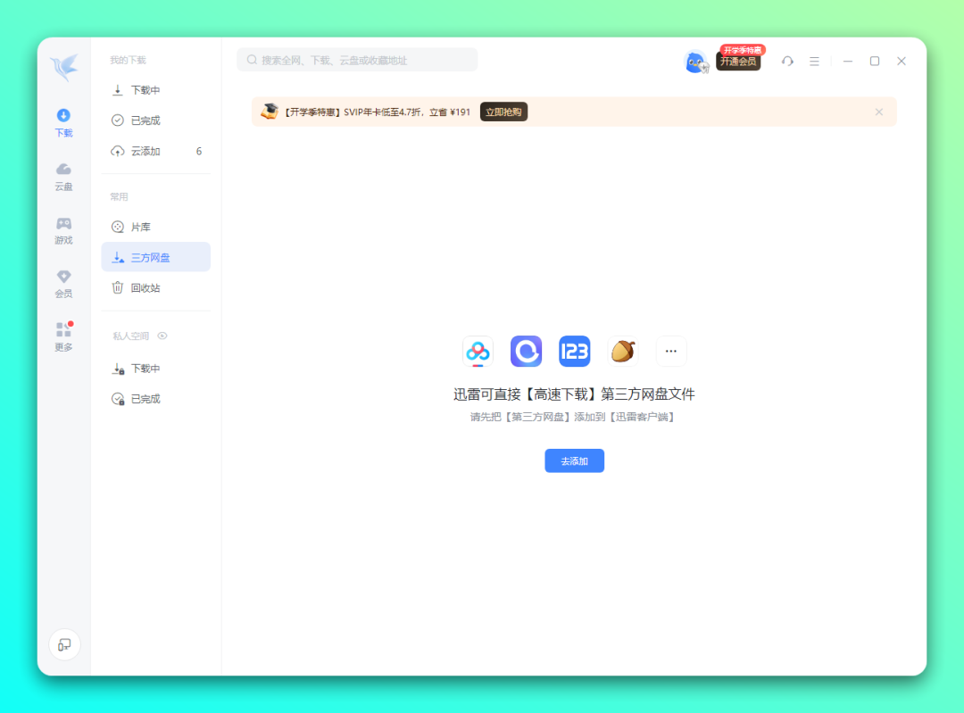Click the customer service headset icon
Screen dimensions: 964x713
pyautogui.click(x=787, y=61)
